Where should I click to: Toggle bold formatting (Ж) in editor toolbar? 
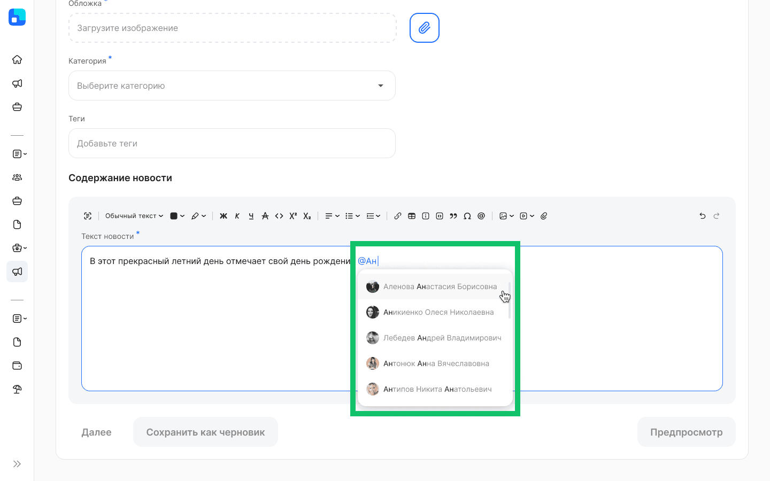coord(224,216)
